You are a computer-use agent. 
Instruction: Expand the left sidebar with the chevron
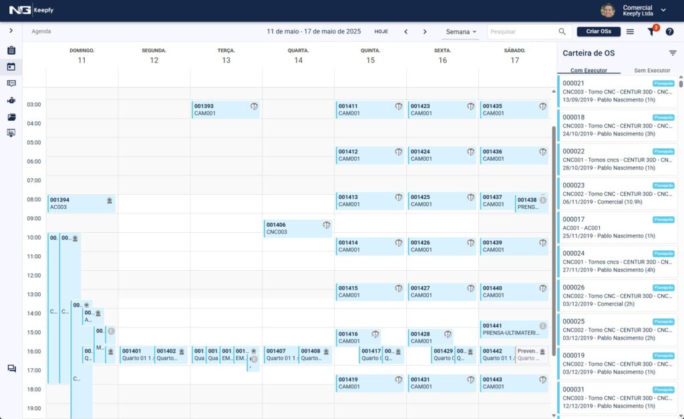(x=11, y=31)
